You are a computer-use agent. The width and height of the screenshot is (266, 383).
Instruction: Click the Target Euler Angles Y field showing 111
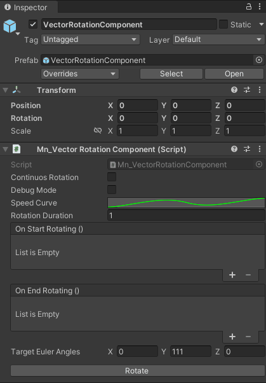(191, 351)
